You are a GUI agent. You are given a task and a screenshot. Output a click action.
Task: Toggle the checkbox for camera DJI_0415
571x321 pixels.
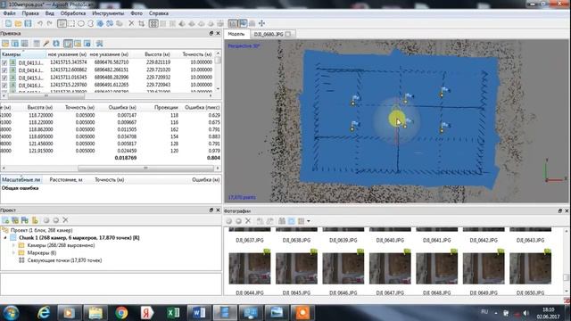[x=4, y=78]
